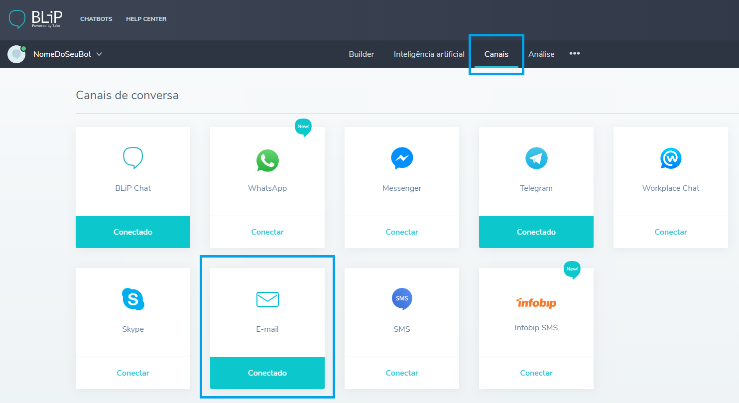The width and height of the screenshot is (739, 403).
Task: Select the Workplace Chat icon
Action: pyautogui.click(x=671, y=158)
